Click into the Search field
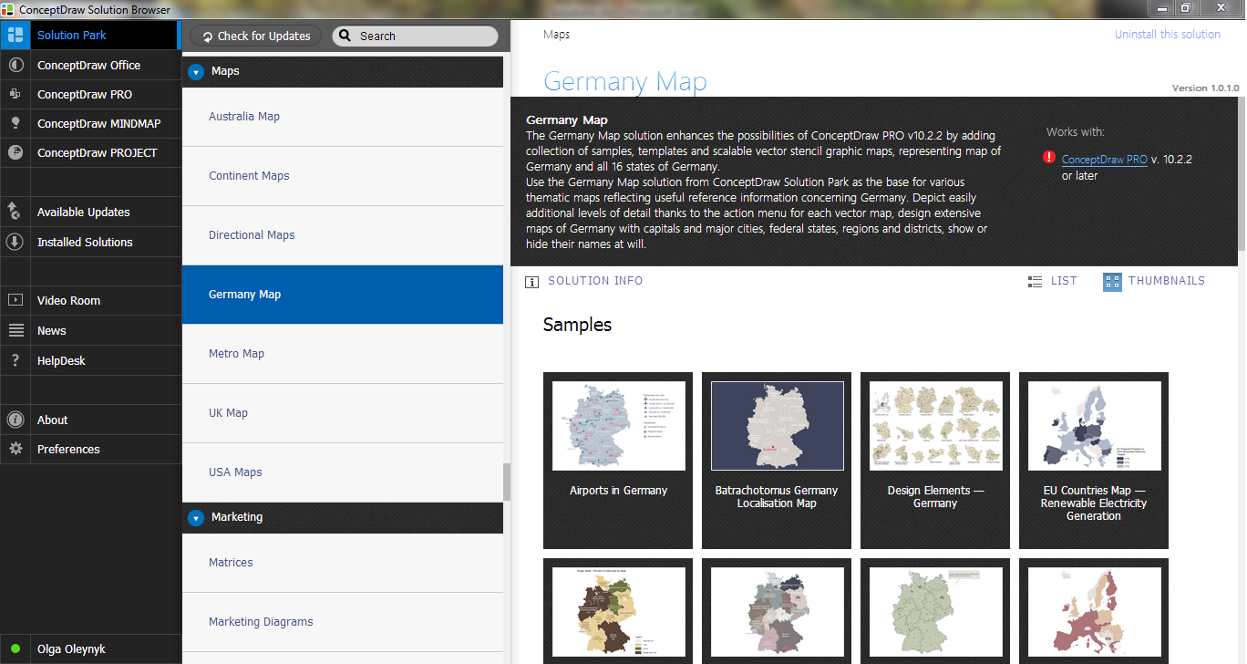 415,36
